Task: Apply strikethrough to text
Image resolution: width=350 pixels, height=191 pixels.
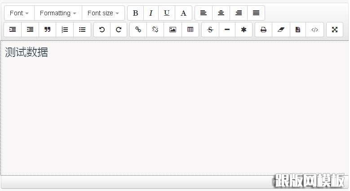Action: tap(210, 30)
